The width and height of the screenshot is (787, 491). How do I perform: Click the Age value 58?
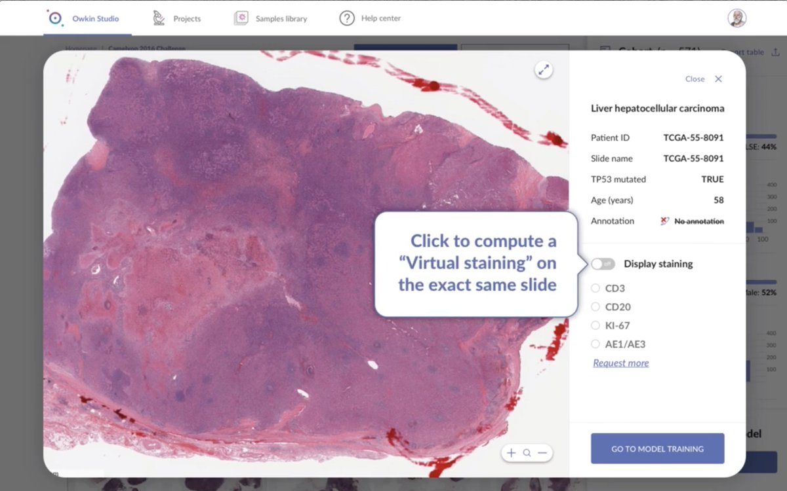click(719, 200)
